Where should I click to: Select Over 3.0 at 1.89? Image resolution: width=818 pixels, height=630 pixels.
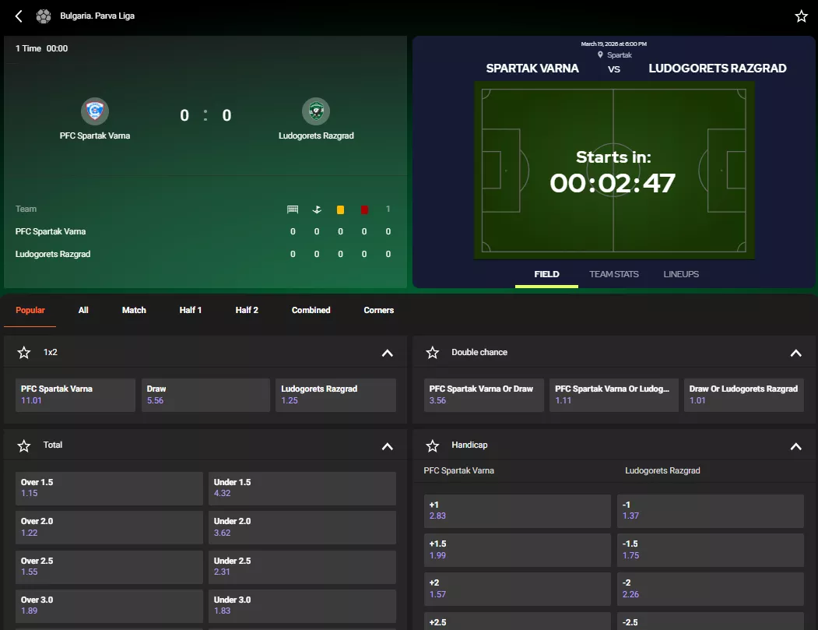pos(109,606)
